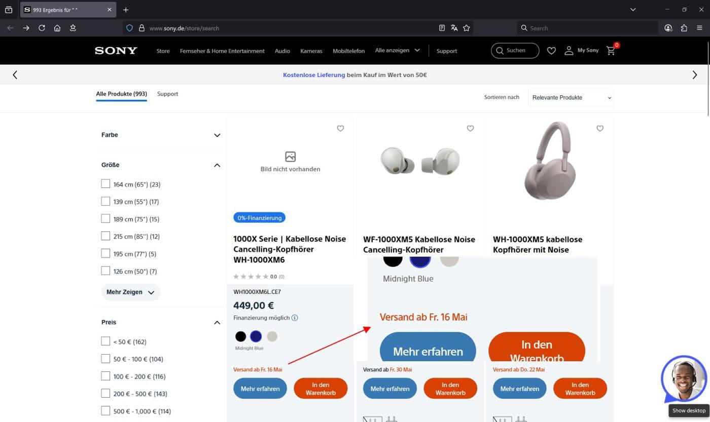Go forward in browser history
The height and width of the screenshot is (422, 710).
pyautogui.click(x=26, y=28)
